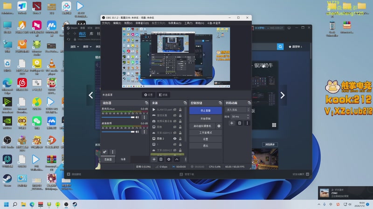Adjust 时长 50 ms spinner arrows

[248, 117]
